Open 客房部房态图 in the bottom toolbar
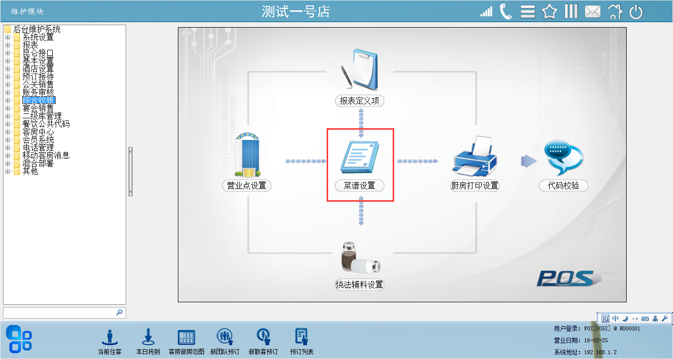Image resolution: width=673 pixels, height=359 pixels. pyautogui.click(x=186, y=341)
